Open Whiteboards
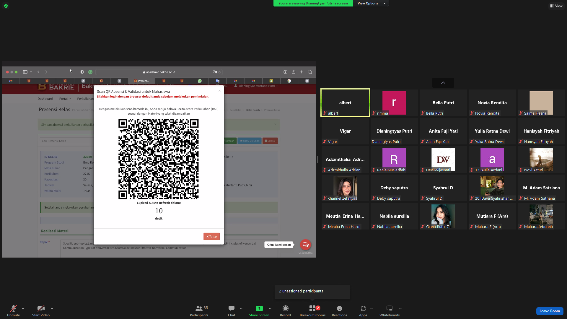The image size is (567, 319). click(390, 311)
